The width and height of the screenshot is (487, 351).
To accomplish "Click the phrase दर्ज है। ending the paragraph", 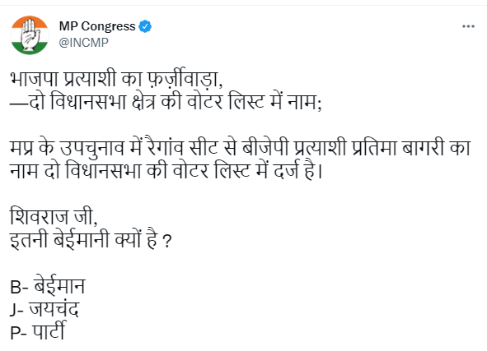I will click(x=297, y=171).
